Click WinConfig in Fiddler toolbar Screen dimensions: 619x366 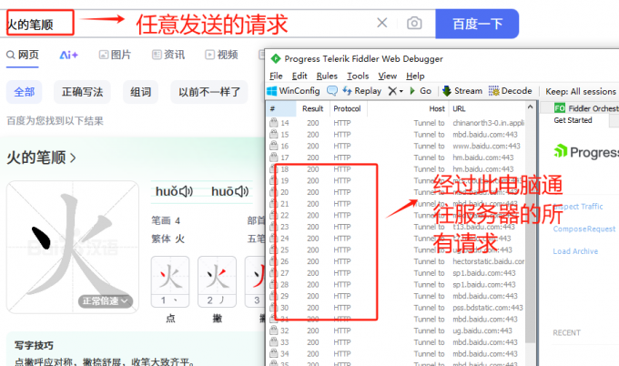[293, 91]
